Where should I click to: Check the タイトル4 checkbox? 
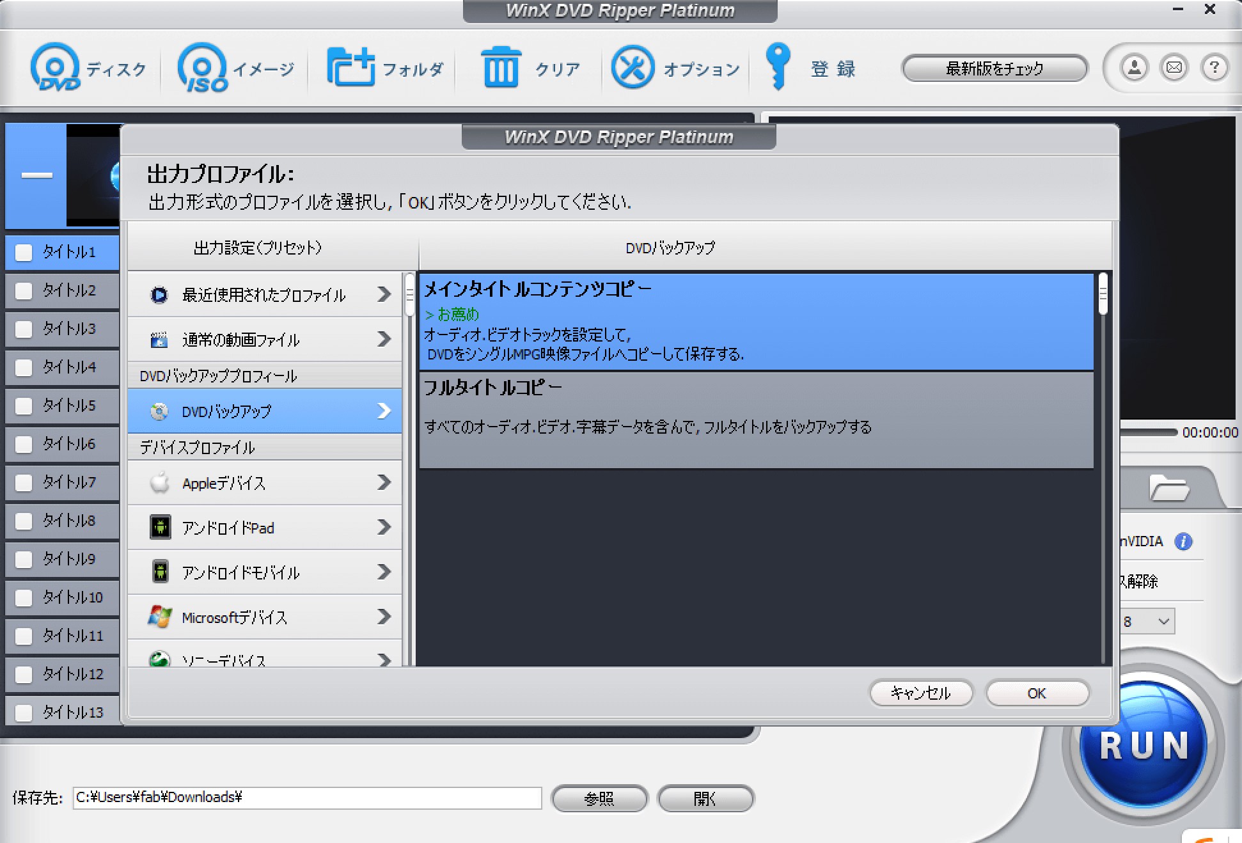tap(24, 368)
